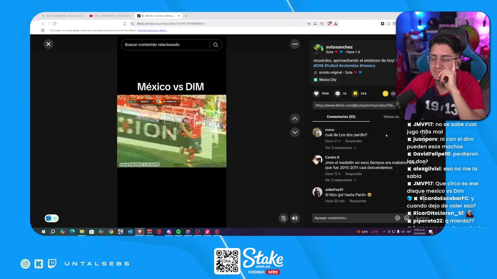Click the AAPL stock widget in taskbar

point(367,232)
